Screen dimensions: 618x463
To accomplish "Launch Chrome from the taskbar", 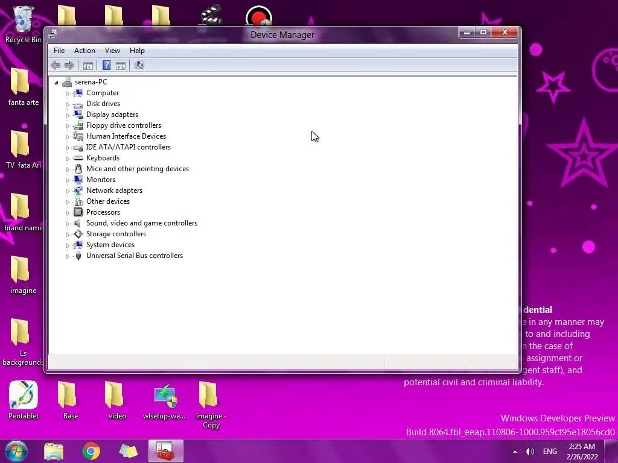I will 91,452.
